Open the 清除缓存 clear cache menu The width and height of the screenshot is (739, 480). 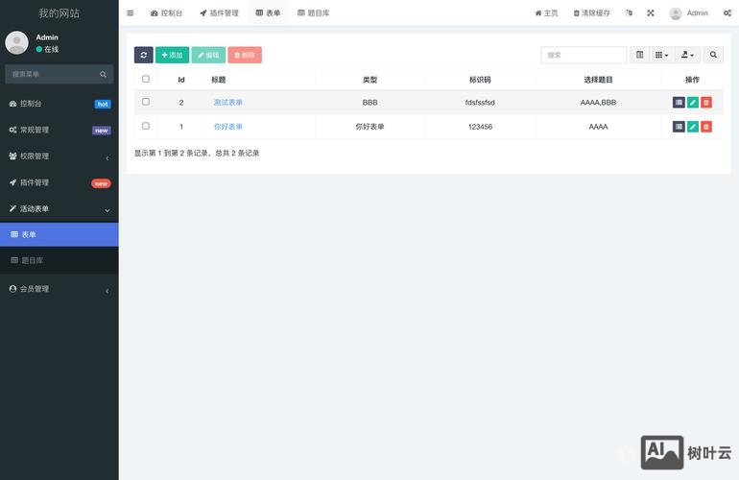point(592,13)
